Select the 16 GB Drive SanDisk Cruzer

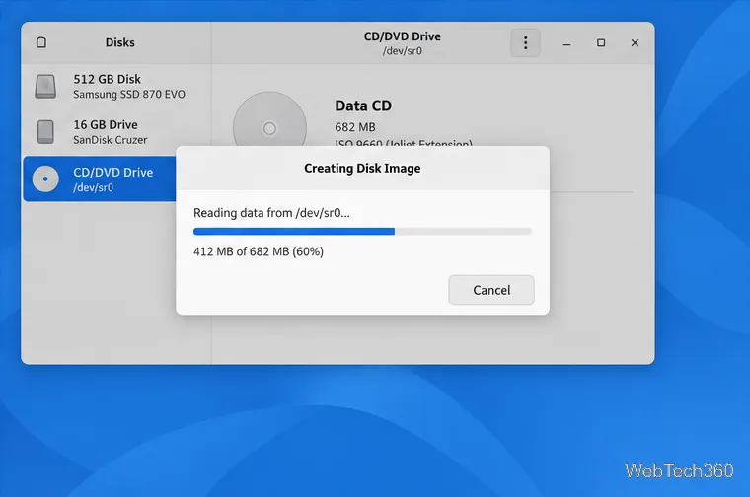point(116,132)
